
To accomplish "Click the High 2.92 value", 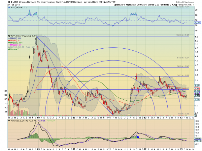I will 131,5.
